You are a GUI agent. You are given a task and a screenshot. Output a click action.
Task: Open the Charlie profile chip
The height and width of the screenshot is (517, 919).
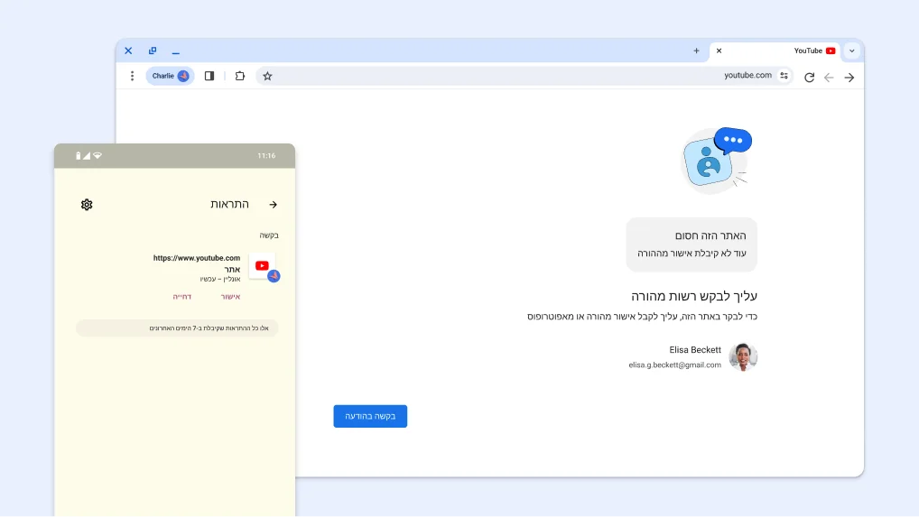[170, 76]
